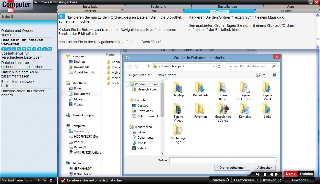Switch to the Internet tab
Screen dimensions: 320x184
(90, 11)
